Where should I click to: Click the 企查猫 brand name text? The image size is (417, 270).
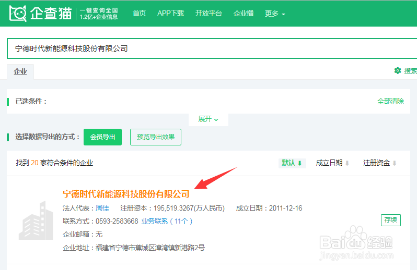(x=51, y=13)
